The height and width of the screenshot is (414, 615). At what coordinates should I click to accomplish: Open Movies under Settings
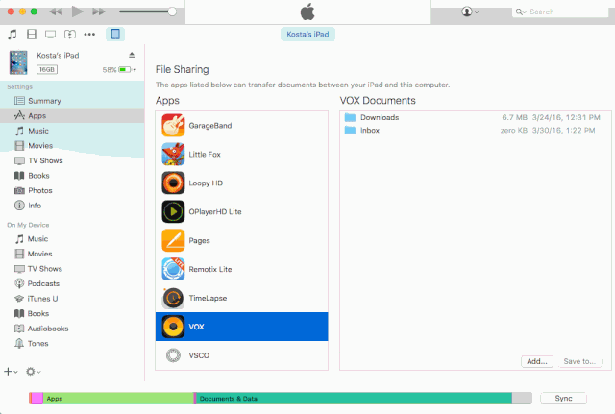tap(72, 145)
